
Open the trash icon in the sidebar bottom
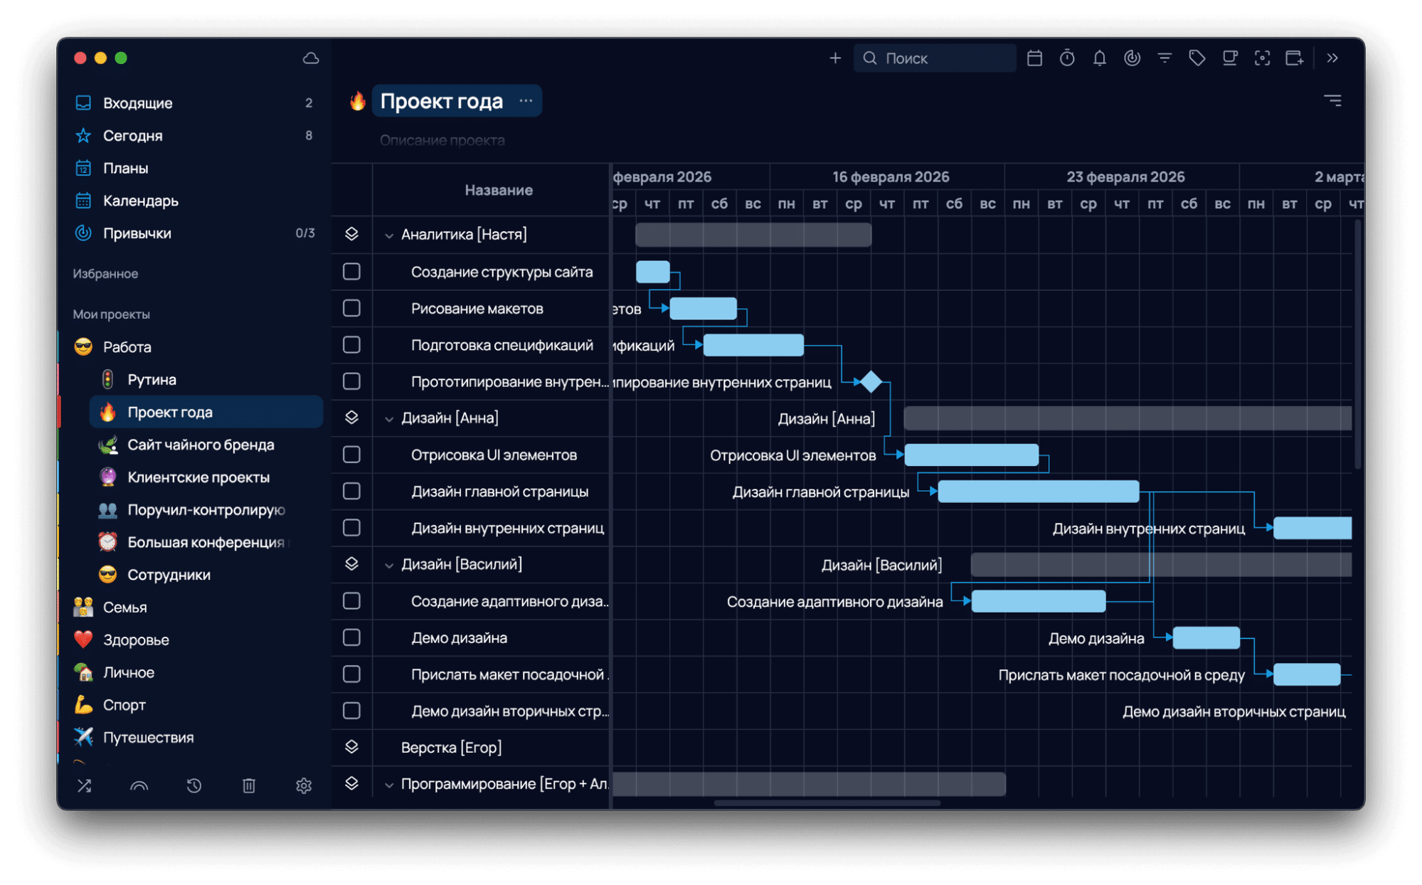coord(248,785)
